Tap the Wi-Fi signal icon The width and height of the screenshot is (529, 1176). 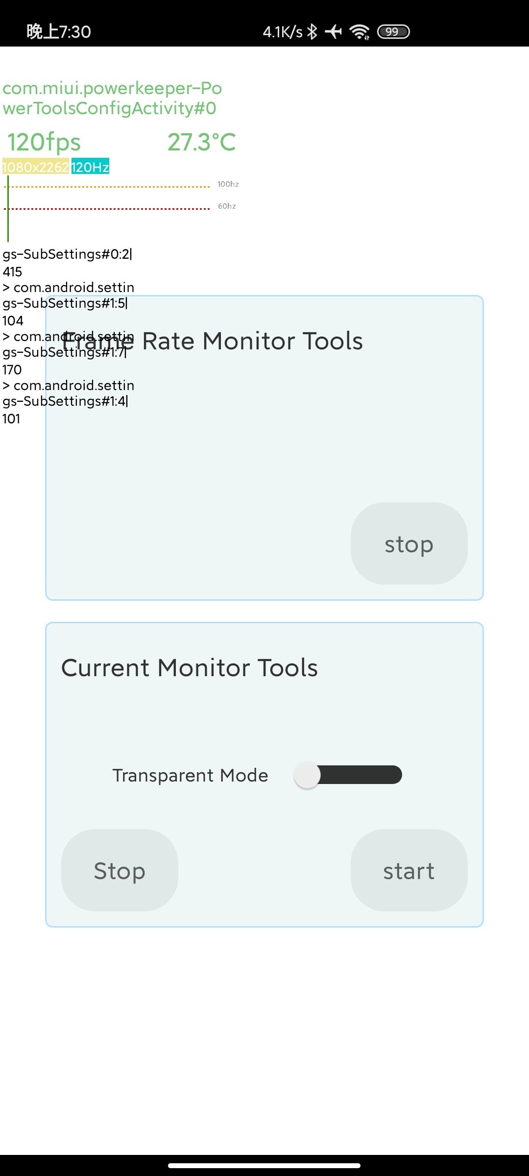[x=360, y=32]
